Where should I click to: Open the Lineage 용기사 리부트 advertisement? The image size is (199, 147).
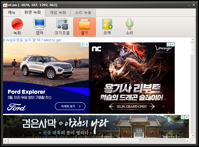pyautogui.click(x=132, y=78)
